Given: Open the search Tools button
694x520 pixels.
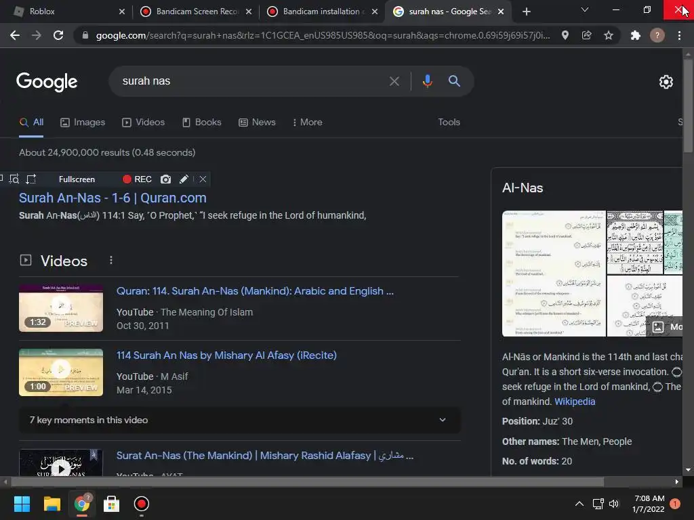Looking at the screenshot, I should click(449, 122).
